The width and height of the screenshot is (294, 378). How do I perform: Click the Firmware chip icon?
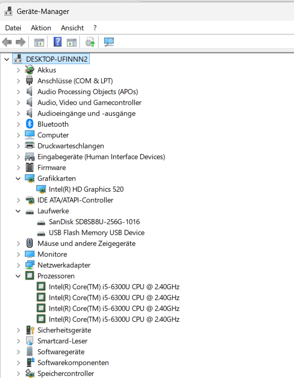[x=30, y=167]
